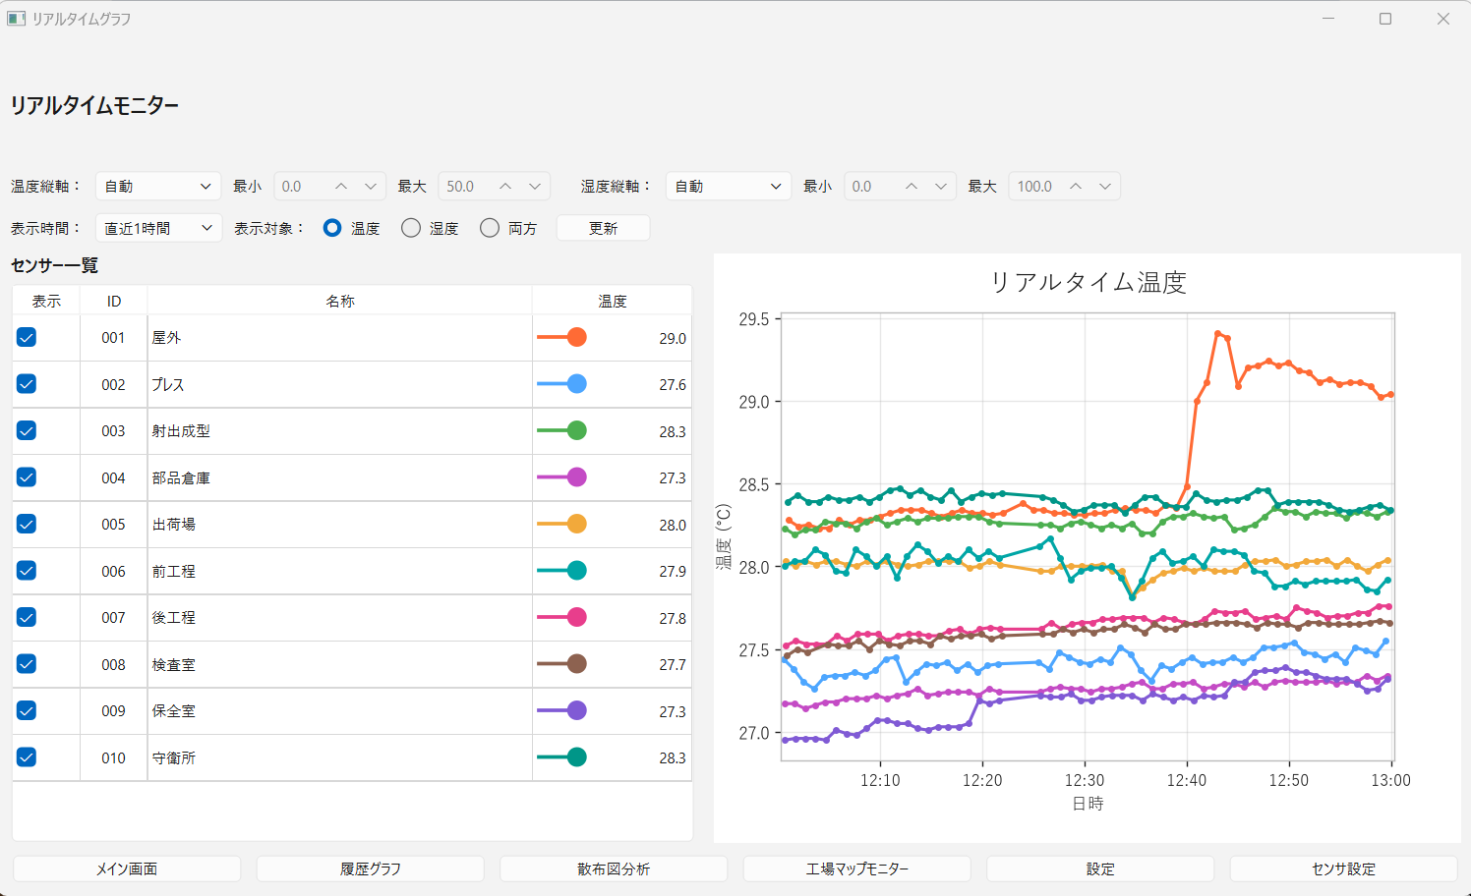Click temperature value 29.0 for 屋外
The image size is (1471, 896).
coord(673,338)
